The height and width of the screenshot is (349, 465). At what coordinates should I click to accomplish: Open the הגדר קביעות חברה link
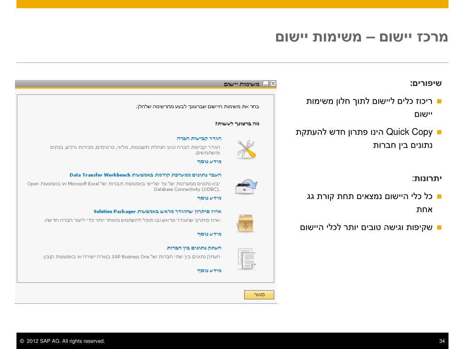point(199,139)
